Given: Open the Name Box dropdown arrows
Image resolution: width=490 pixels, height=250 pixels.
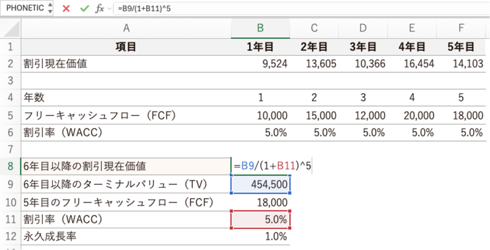Looking at the screenshot, I should [50, 9].
